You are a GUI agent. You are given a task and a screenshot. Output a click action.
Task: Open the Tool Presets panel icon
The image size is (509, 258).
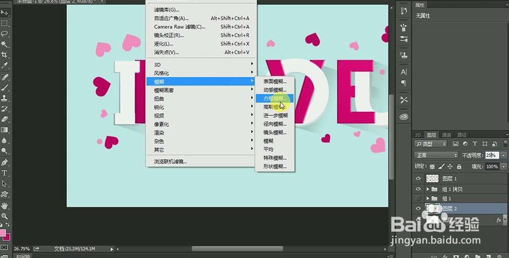pos(404,100)
